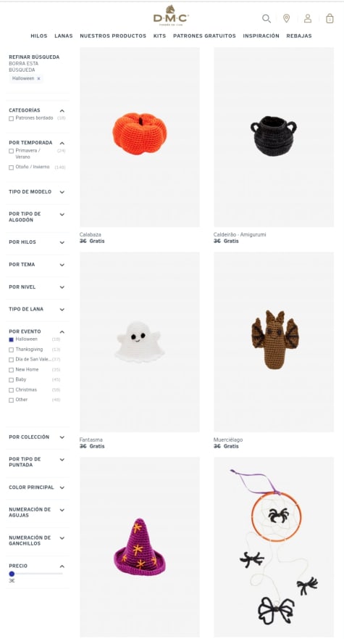
Task: Open the orange Calabaza pumpkin thumbnail
Action: (140, 137)
